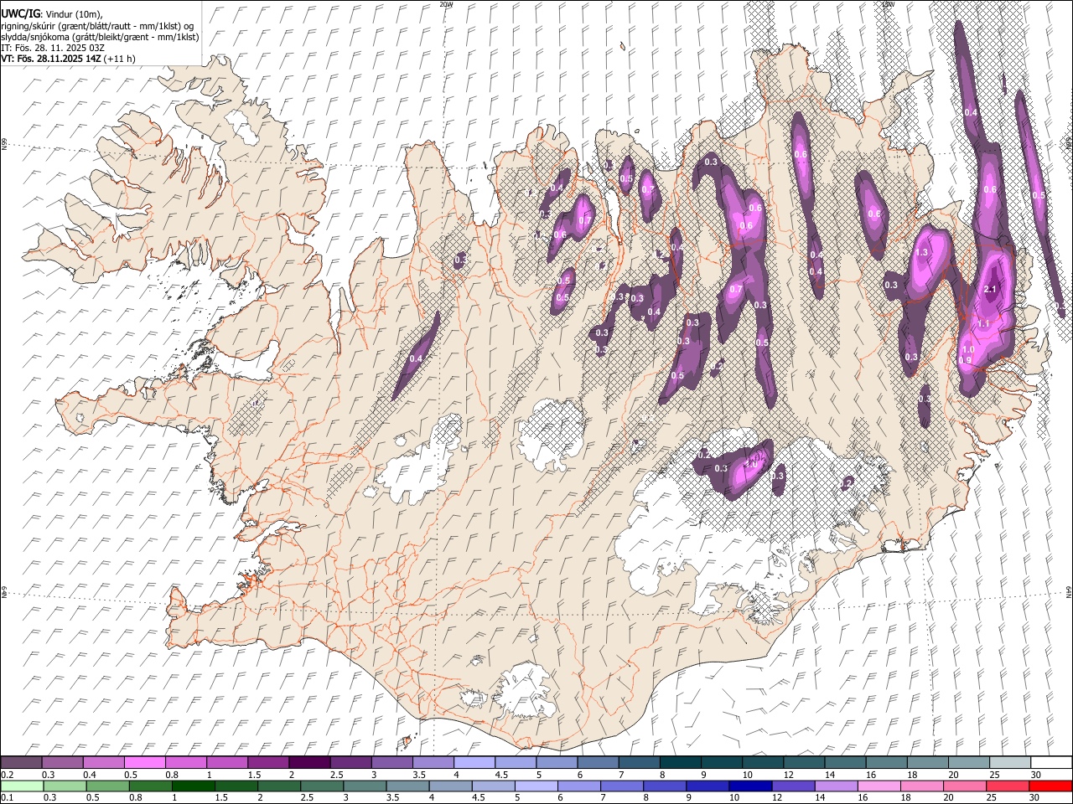Click the 30 label in the lower legend row
The width and height of the screenshot is (1073, 804).
coord(1036,798)
